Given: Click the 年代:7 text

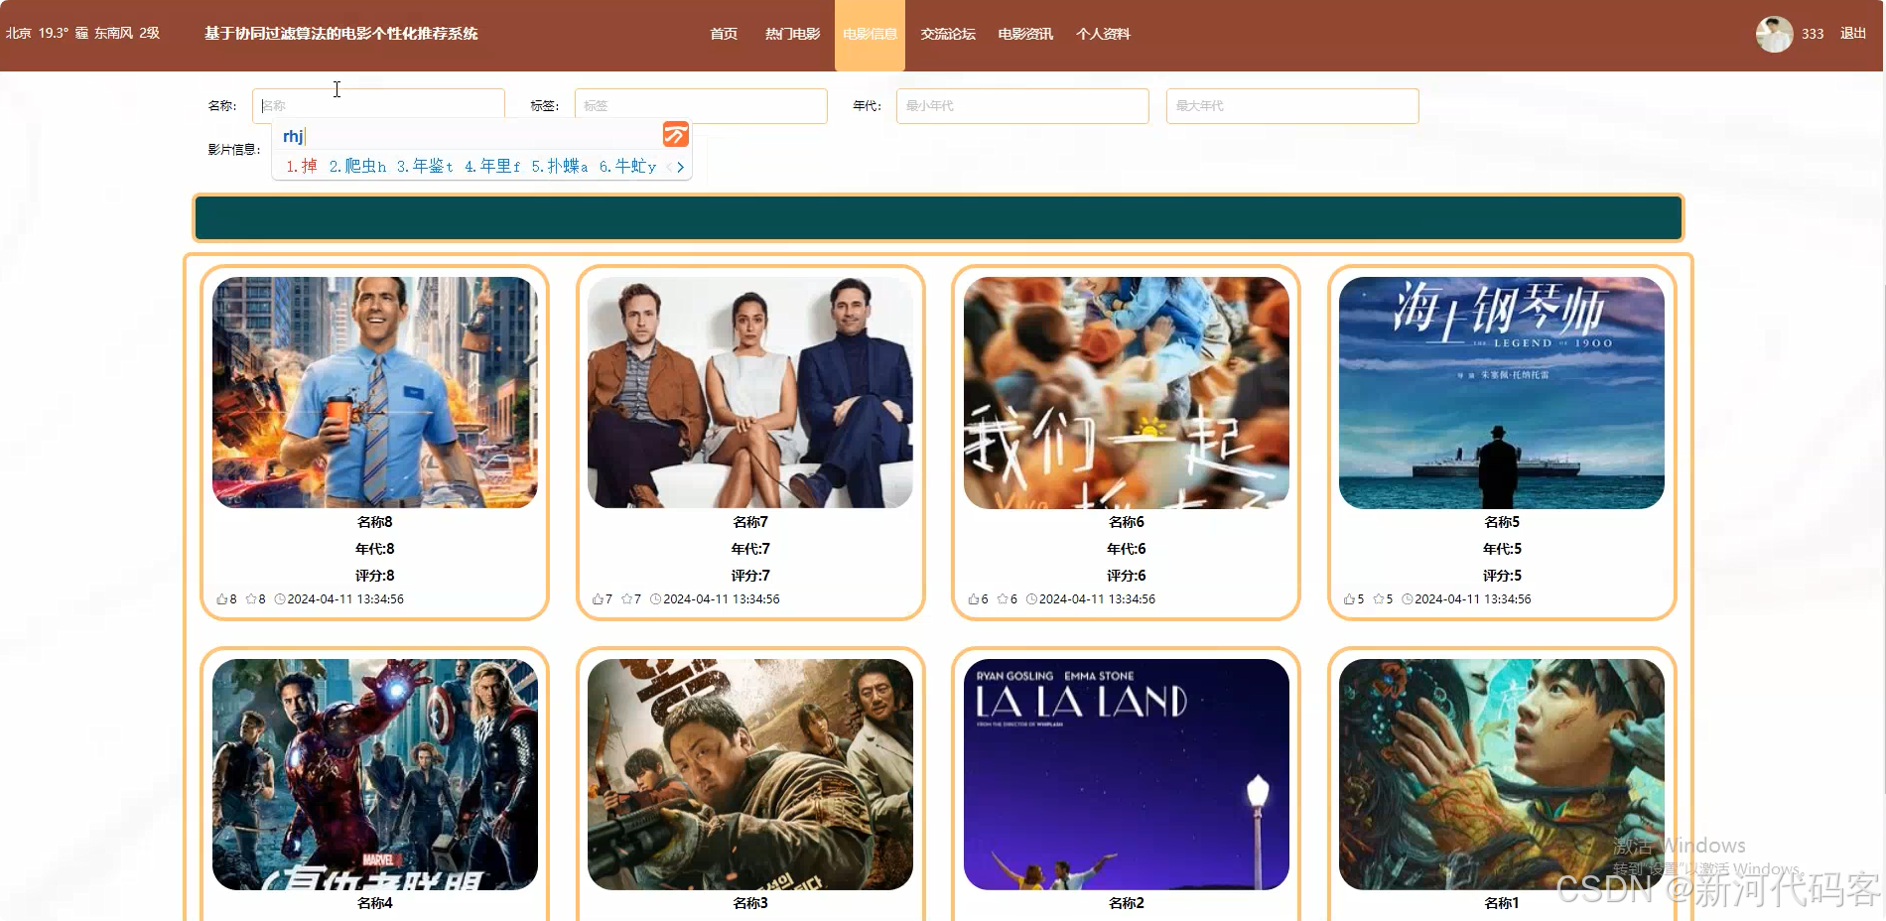Looking at the screenshot, I should 750,549.
